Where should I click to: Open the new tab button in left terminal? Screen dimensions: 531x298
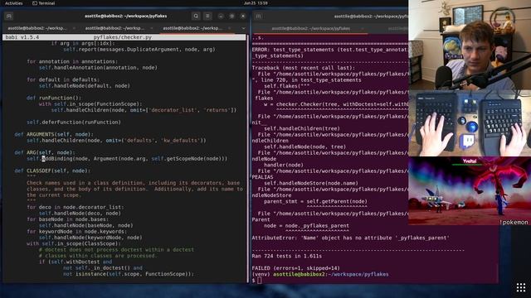[9, 16]
